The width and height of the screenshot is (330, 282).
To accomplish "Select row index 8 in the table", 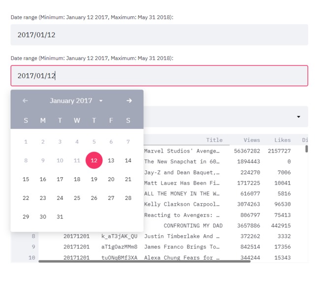I will coord(33,236).
